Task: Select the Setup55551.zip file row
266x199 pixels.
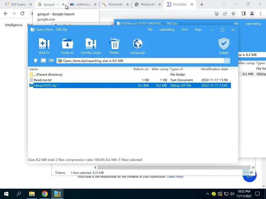Action: tap(130, 85)
